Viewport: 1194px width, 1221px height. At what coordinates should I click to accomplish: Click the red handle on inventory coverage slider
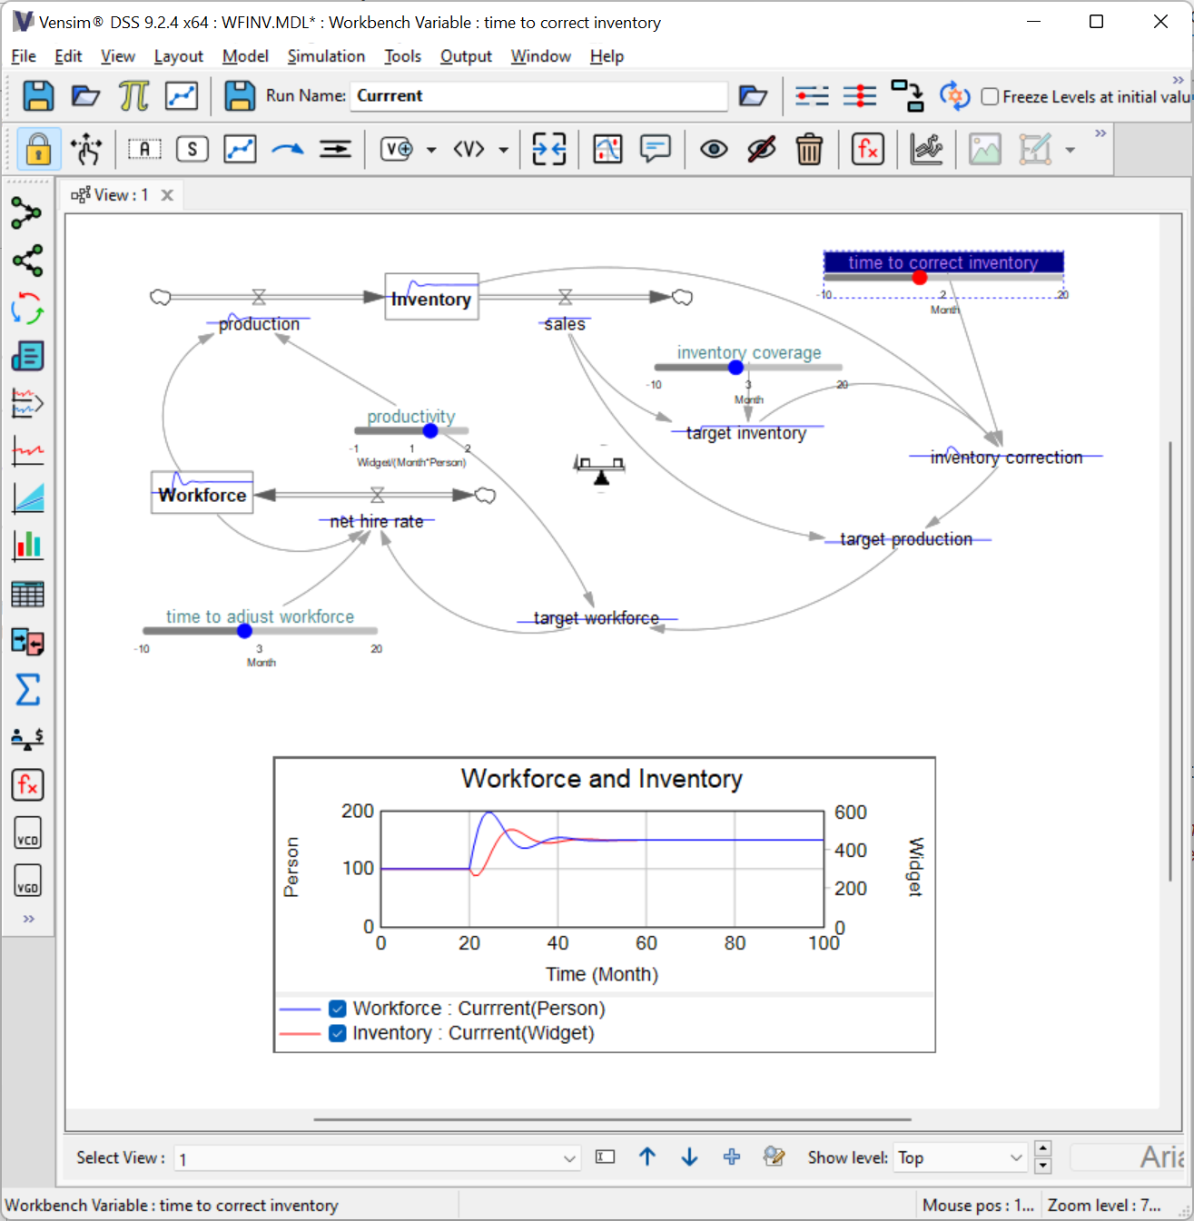pyautogui.click(x=735, y=367)
